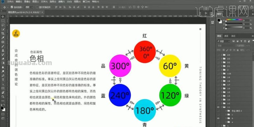
Task: Select the Brush tool
Action: pos(3,46)
